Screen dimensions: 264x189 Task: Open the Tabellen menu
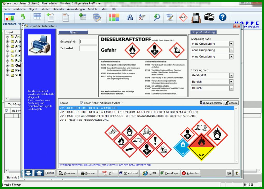[x=45, y=9]
